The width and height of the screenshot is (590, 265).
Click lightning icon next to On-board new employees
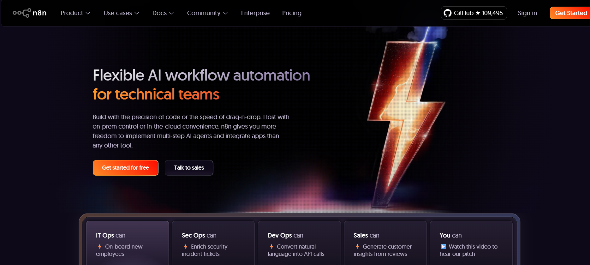point(99,247)
